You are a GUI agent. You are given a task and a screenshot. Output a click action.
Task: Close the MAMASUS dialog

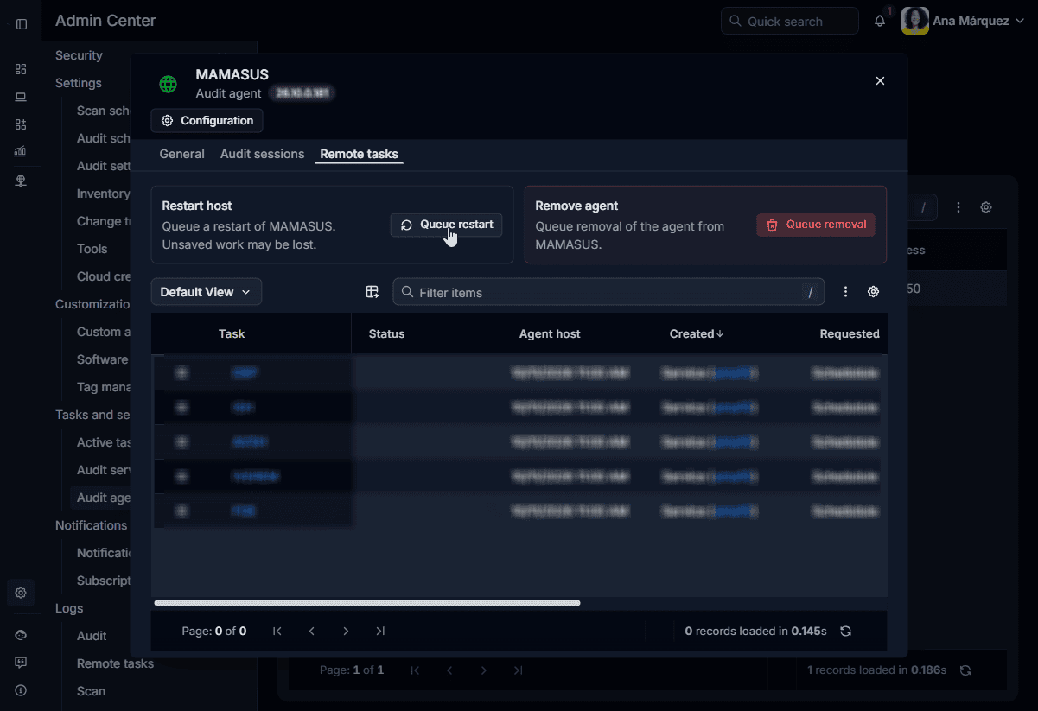pos(881,81)
